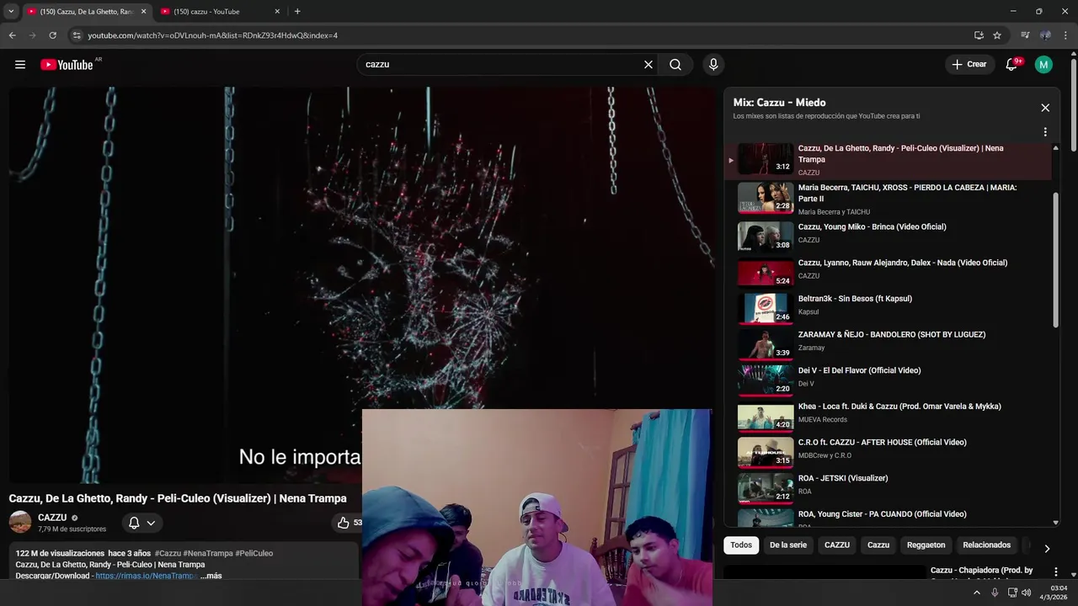Click the #PeliCuleo hashtag
The height and width of the screenshot is (606, 1078).
pyautogui.click(x=254, y=553)
